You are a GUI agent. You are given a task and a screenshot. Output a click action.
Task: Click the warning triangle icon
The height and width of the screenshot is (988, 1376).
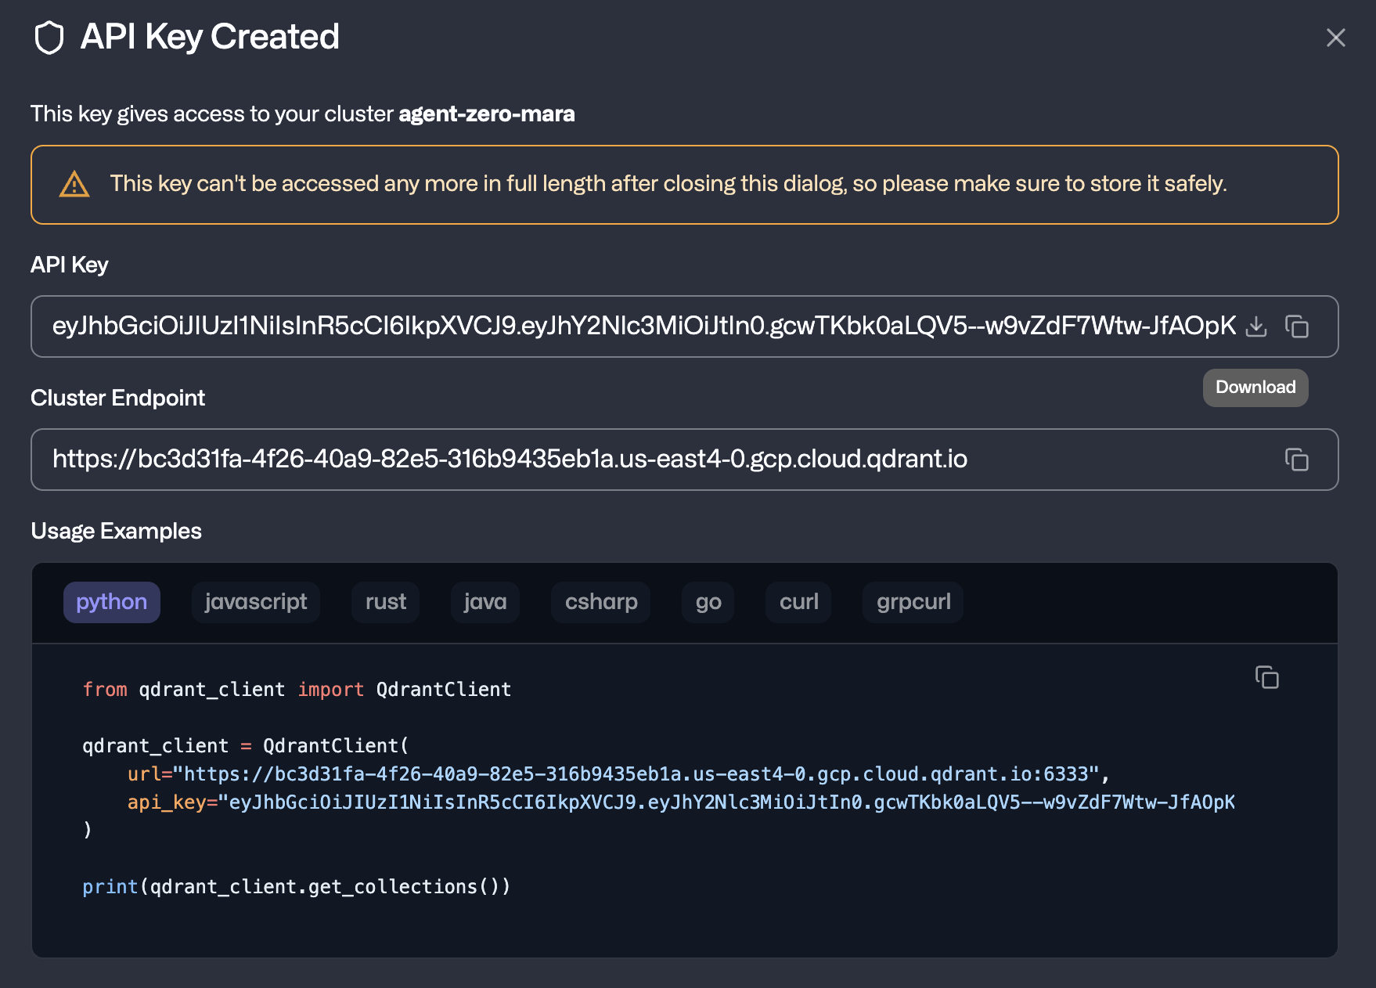click(x=74, y=185)
